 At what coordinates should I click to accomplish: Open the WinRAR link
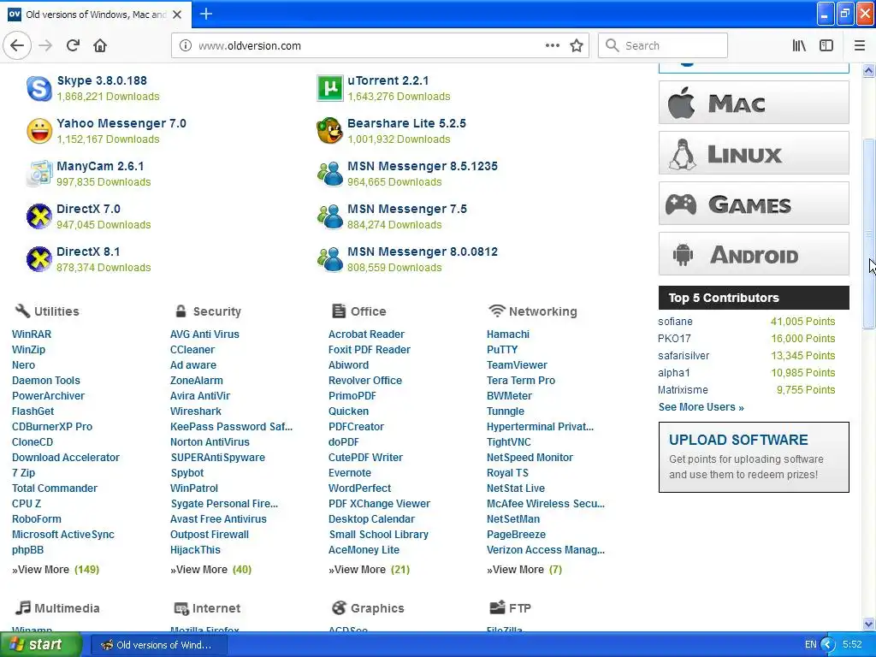click(32, 334)
